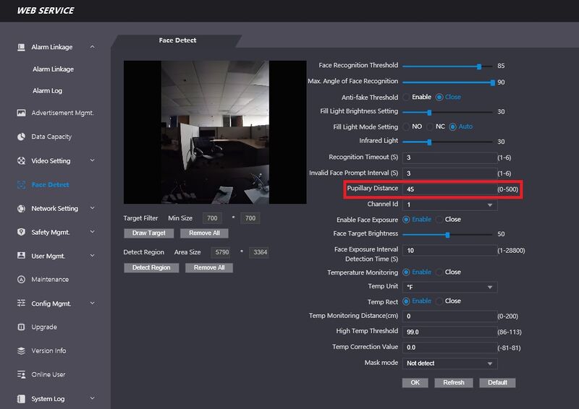The height and width of the screenshot is (409, 579).
Task: Click the camera preview image
Action: click(215, 132)
